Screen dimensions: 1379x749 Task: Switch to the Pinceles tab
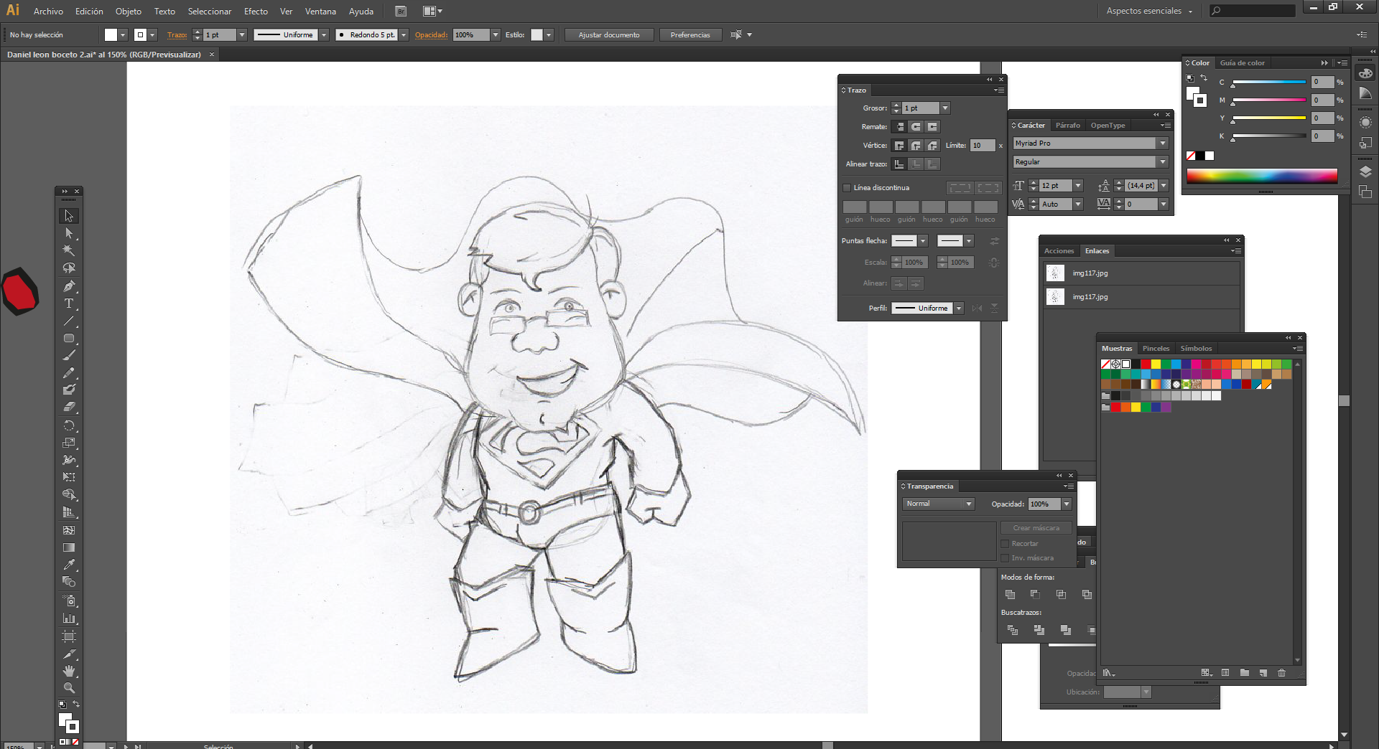[1156, 349]
